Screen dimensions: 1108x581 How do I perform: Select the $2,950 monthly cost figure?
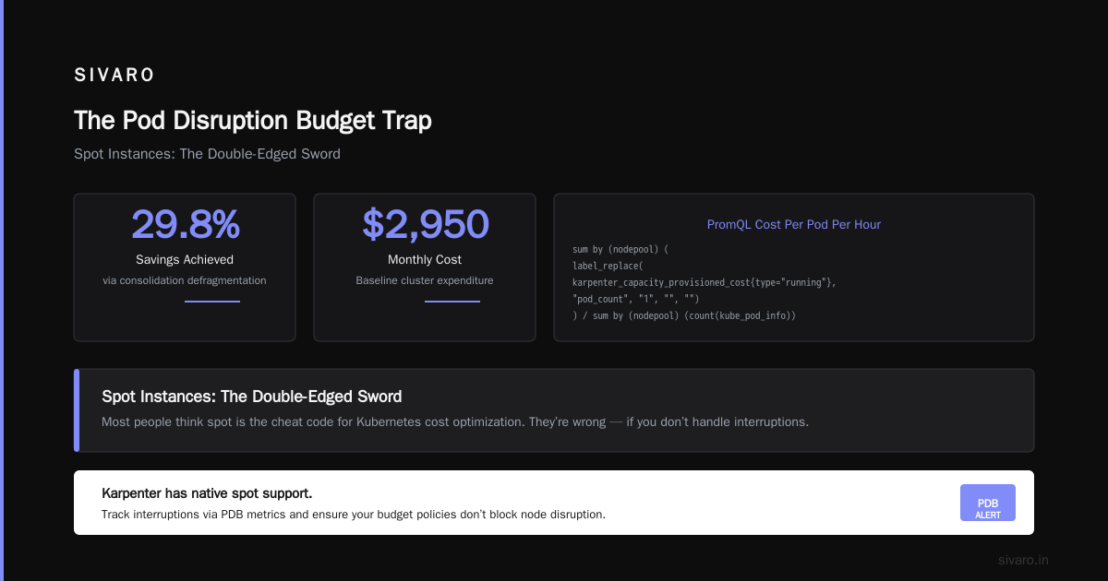pyautogui.click(x=425, y=224)
